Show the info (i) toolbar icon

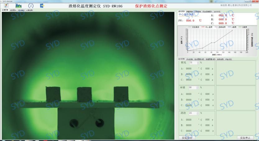click(31, 6)
